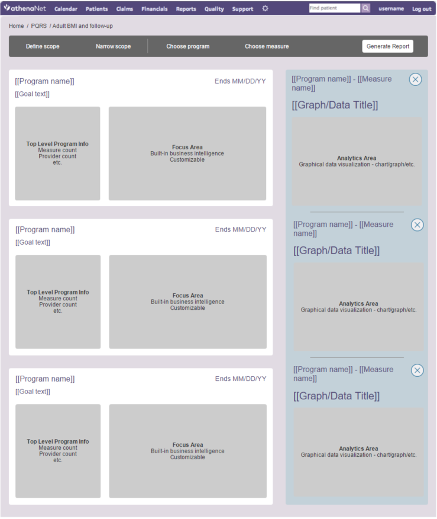Viewport: 437px width, 519px height.
Task: Close the third analytics graph panel
Action: tap(417, 370)
